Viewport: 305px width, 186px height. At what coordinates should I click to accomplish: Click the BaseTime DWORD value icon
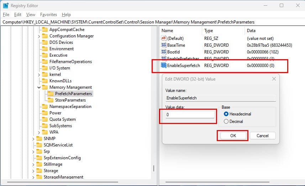164,45
